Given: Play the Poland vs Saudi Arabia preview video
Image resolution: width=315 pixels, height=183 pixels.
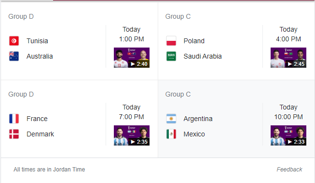Looking at the screenshot, I should [288, 58].
